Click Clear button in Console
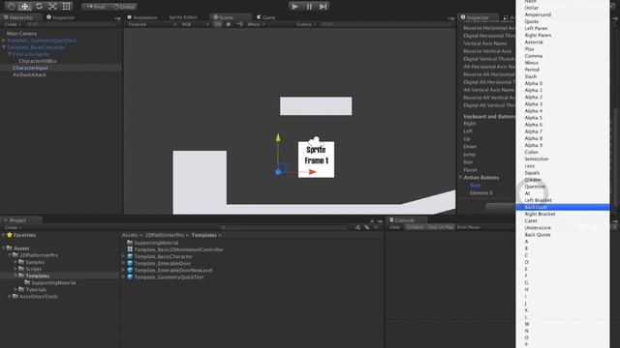The width and height of the screenshot is (620, 348). point(395,227)
